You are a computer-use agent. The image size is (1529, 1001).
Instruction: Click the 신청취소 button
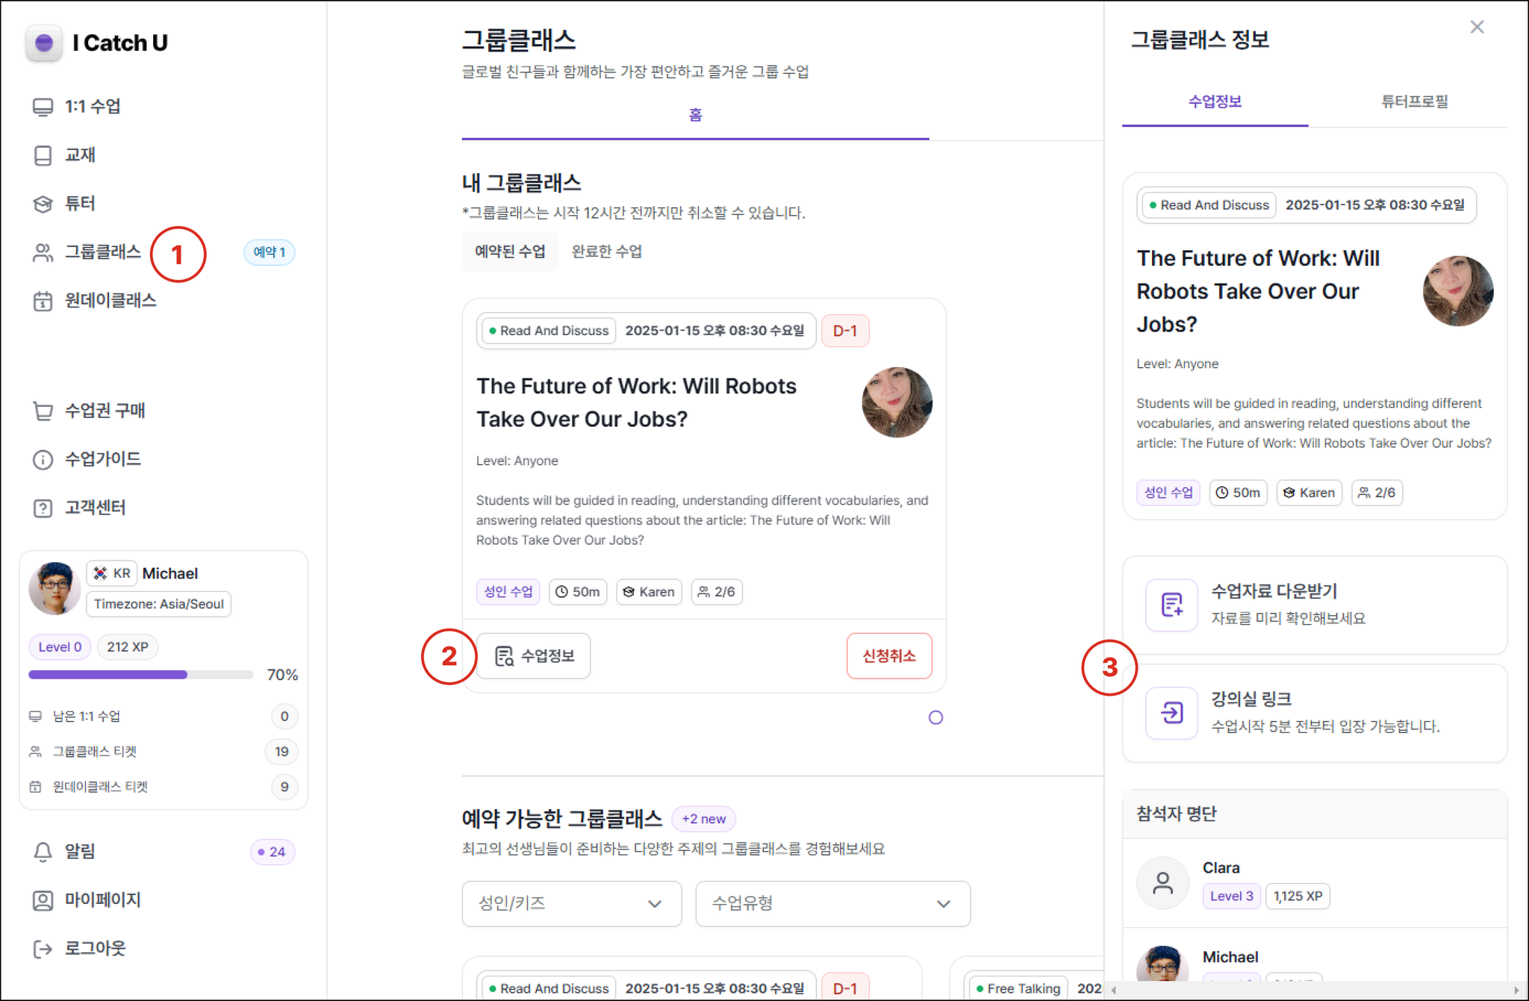(888, 656)
